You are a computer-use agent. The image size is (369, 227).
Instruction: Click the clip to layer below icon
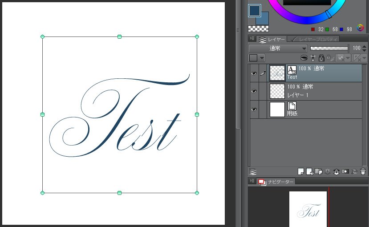[x=304, y=58]
